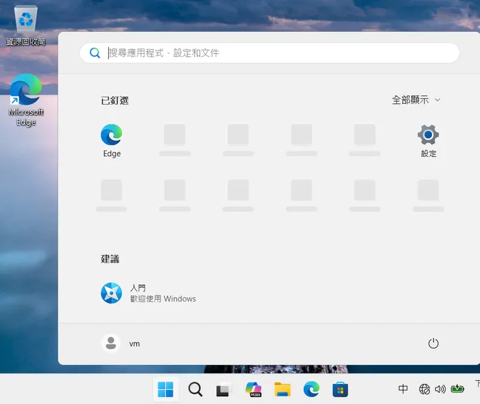Image resolution: width=480 pixels, height=404 pixels.
Task: Expand pinned apps with 全部顯示
Action: pyautogui.click(x=416, y=100)
